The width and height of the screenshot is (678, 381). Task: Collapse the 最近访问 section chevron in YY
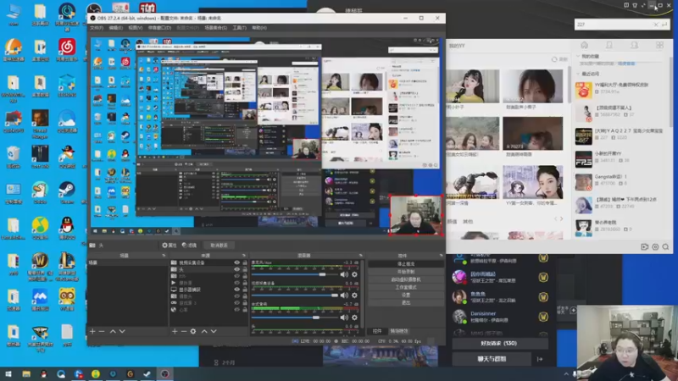[578, 74]
